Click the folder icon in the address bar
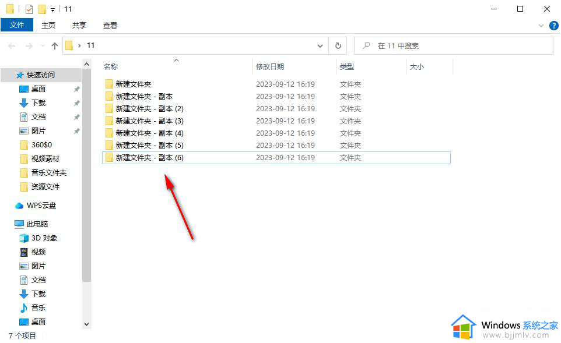 69,45
